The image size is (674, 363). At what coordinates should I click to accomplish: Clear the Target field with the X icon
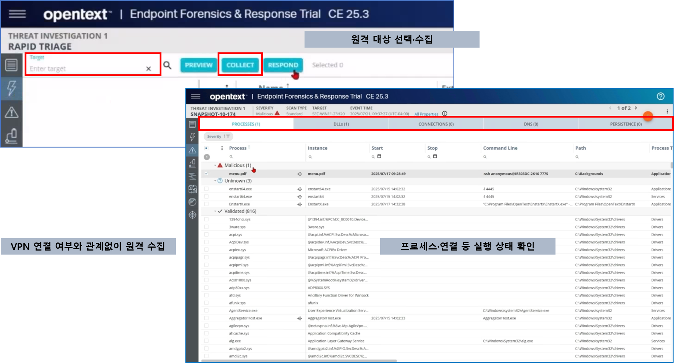tap(149, 68)
